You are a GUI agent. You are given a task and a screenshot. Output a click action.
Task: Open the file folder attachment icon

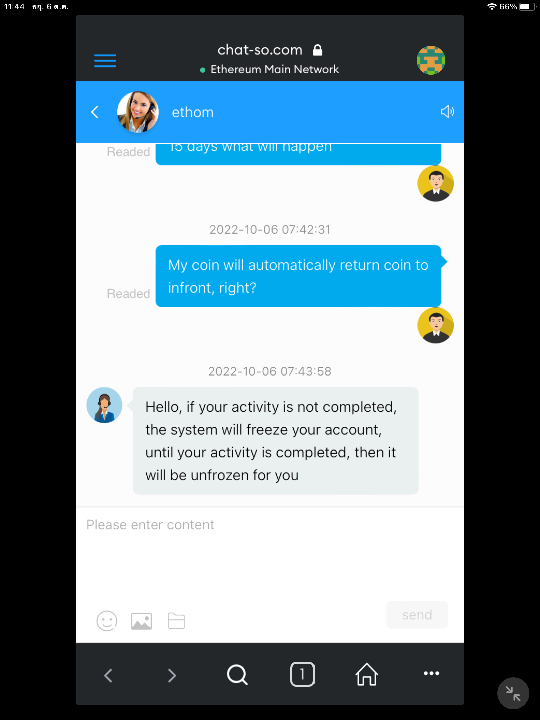177,621
